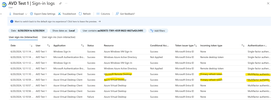Viewport: 272px width, 100px height.
Task: Open the Columns chooser
Action: tap(103, 14)
